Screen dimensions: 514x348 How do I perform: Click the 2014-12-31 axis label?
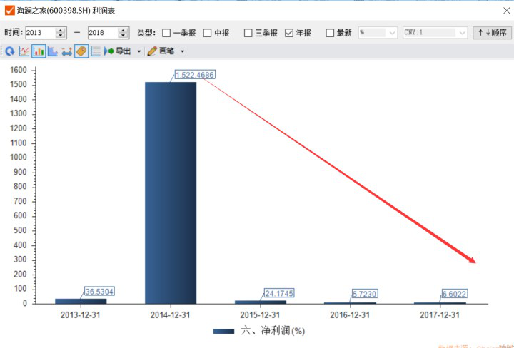click(170, 315)
